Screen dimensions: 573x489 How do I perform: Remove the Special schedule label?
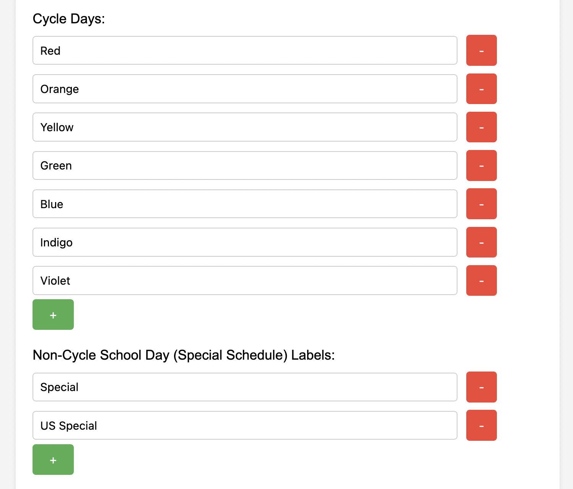click(x=481, y=387)
